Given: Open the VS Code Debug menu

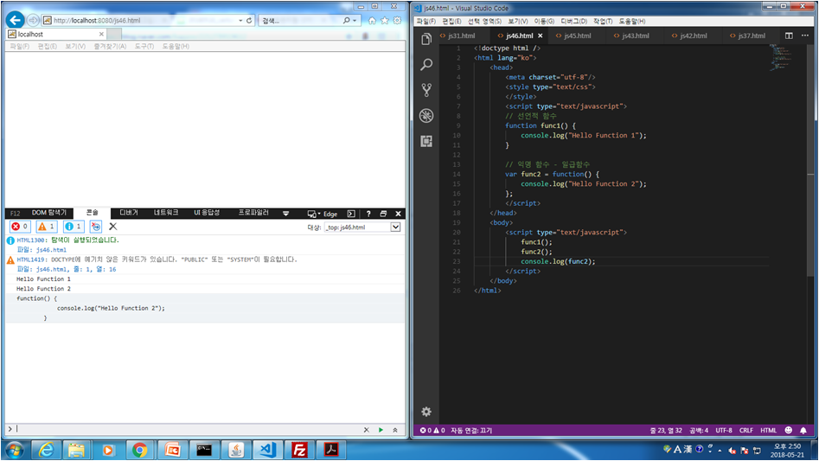Looking at the screenshot, I should [573, 21].
